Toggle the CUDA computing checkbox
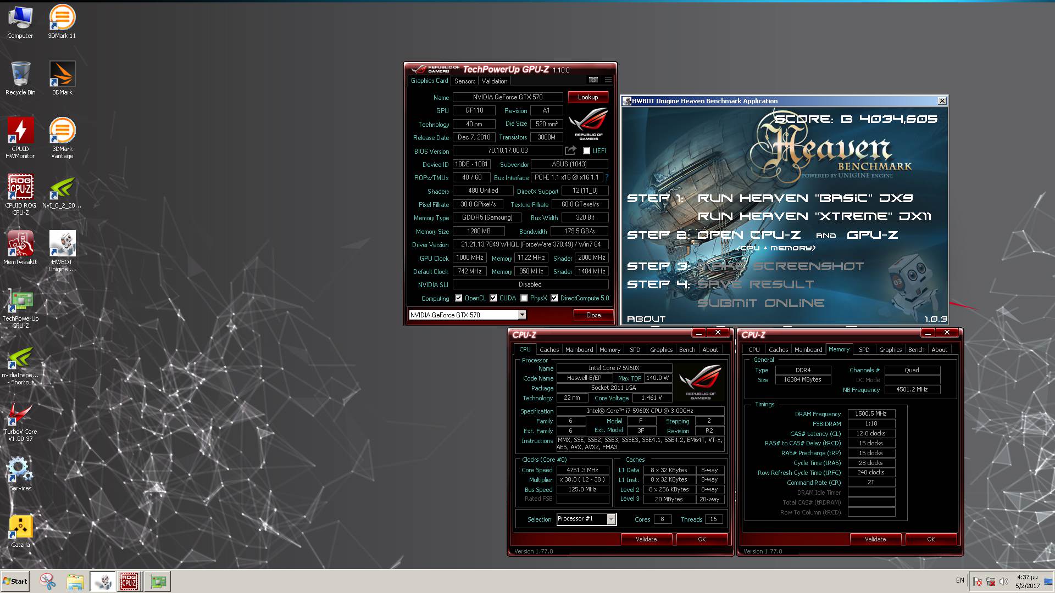1055x593 pixels. click(x=493, y=298)
